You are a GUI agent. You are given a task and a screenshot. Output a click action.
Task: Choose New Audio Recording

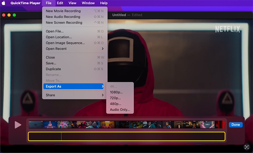[75, 17]
